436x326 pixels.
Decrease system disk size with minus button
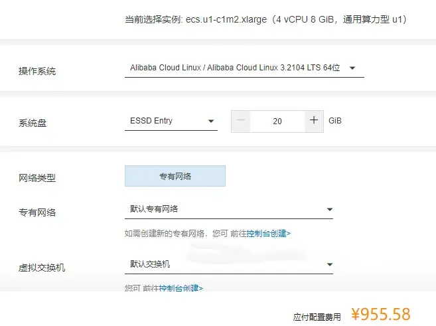coord(241,121)
